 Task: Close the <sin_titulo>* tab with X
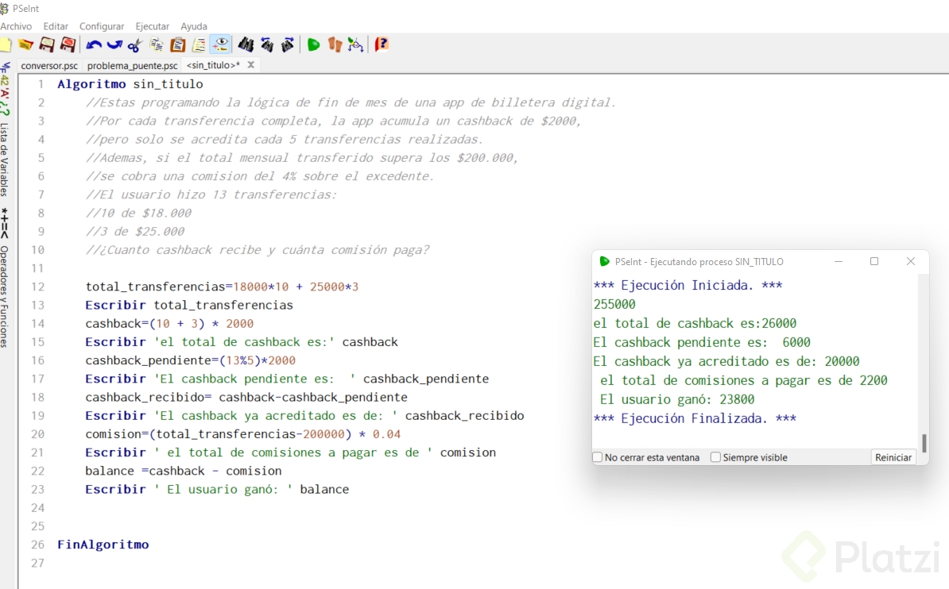click(250, 65)
